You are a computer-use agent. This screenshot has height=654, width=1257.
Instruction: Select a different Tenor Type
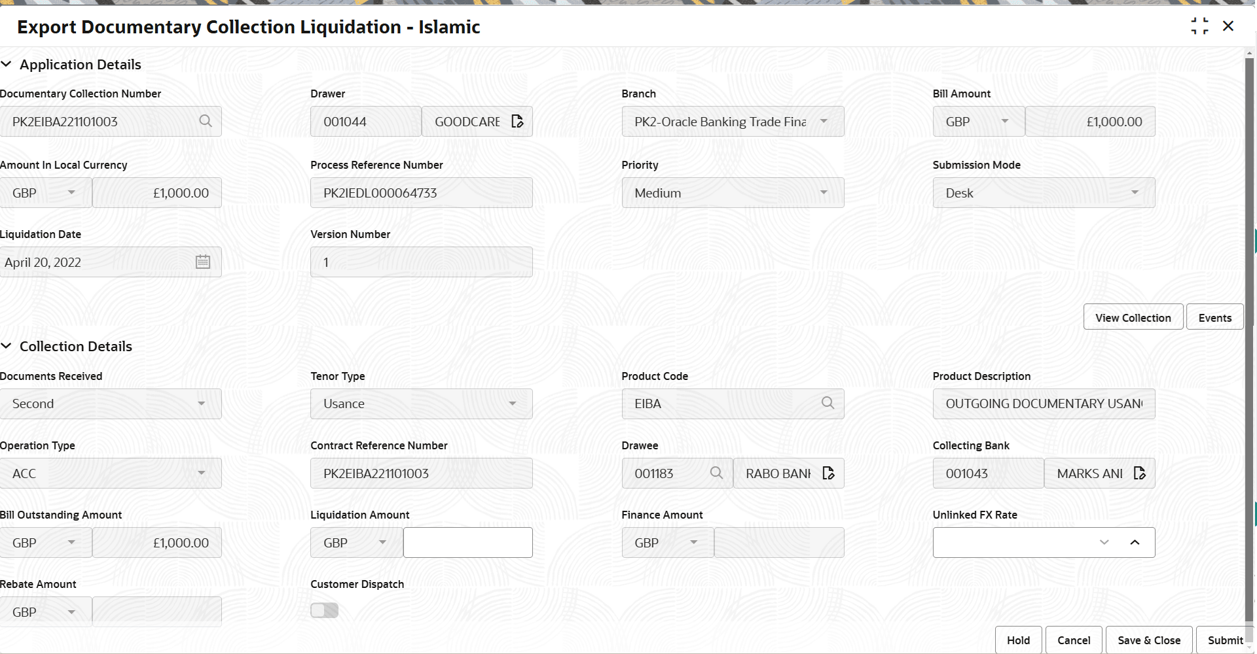click(x=513, y=404)
